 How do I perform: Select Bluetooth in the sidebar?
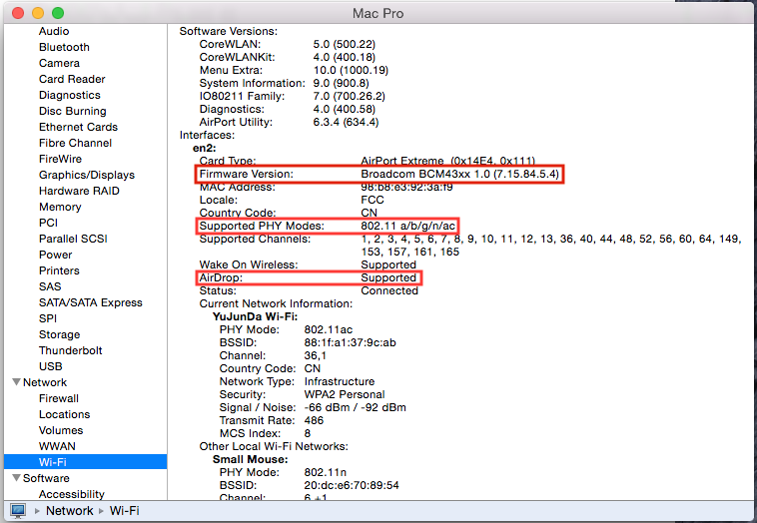click(64, 47)
